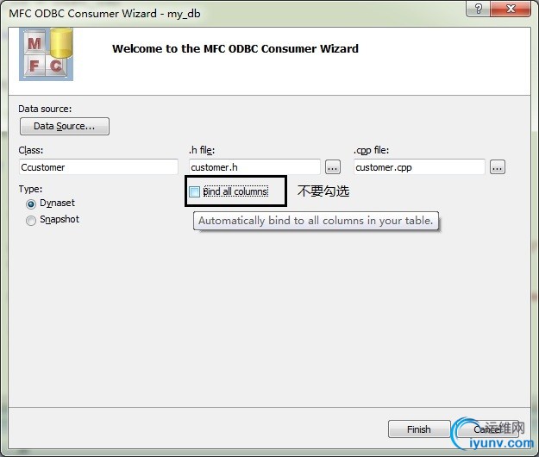Click the .cpp file field with customer.cpp
The width and height of the screenshot is (539, 457).
(419, 167)
